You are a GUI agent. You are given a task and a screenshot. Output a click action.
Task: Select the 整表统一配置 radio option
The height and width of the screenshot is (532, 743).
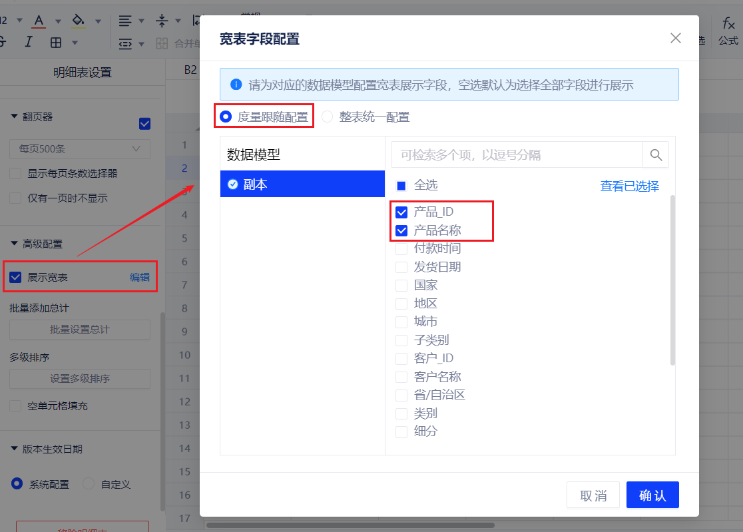pos(327,117)
